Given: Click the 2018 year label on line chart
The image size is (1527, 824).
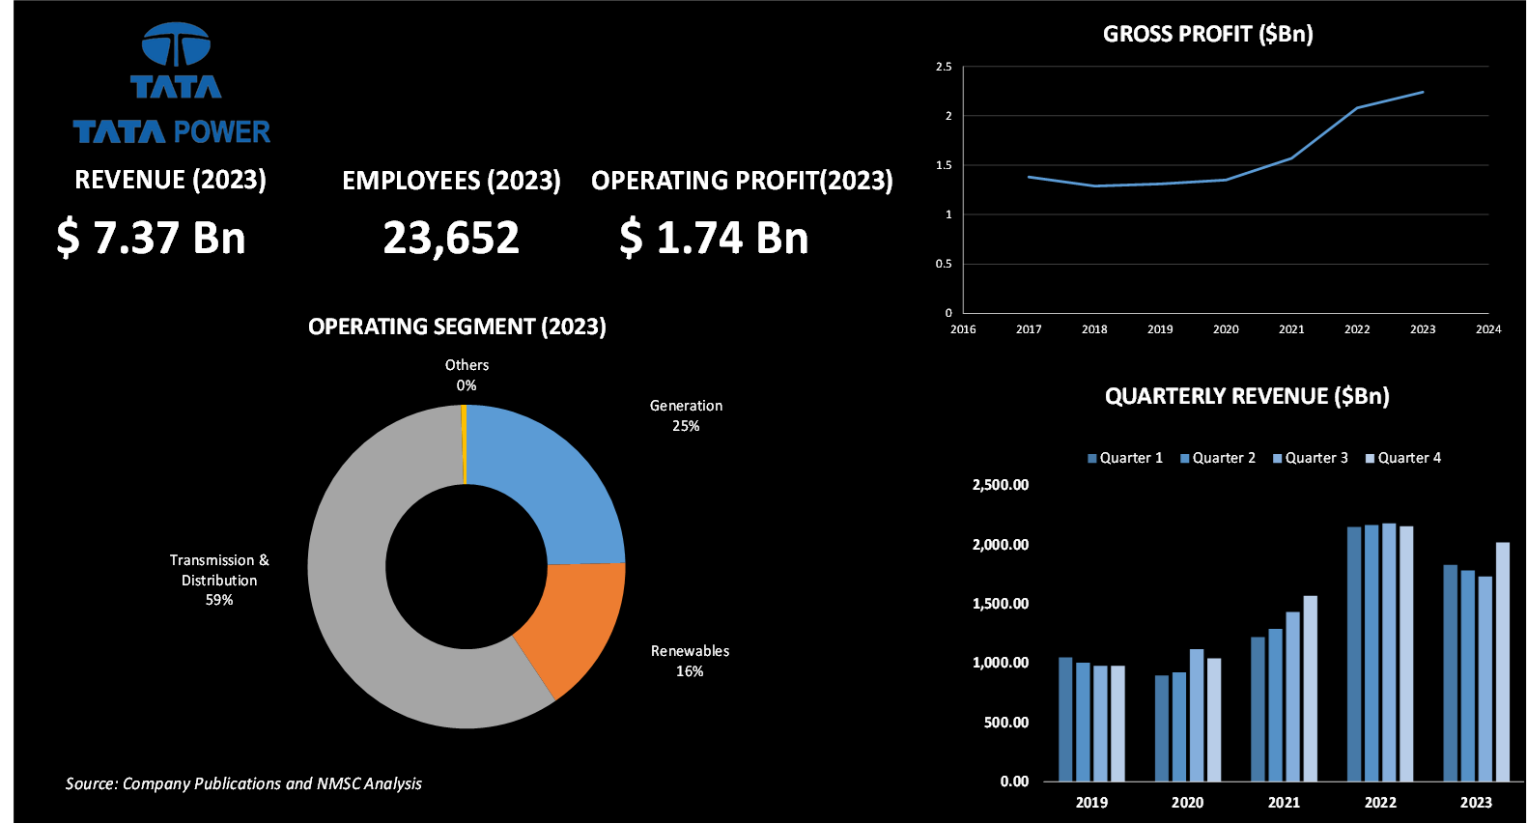Looking at the screenshot, I should pos(1094,329).
